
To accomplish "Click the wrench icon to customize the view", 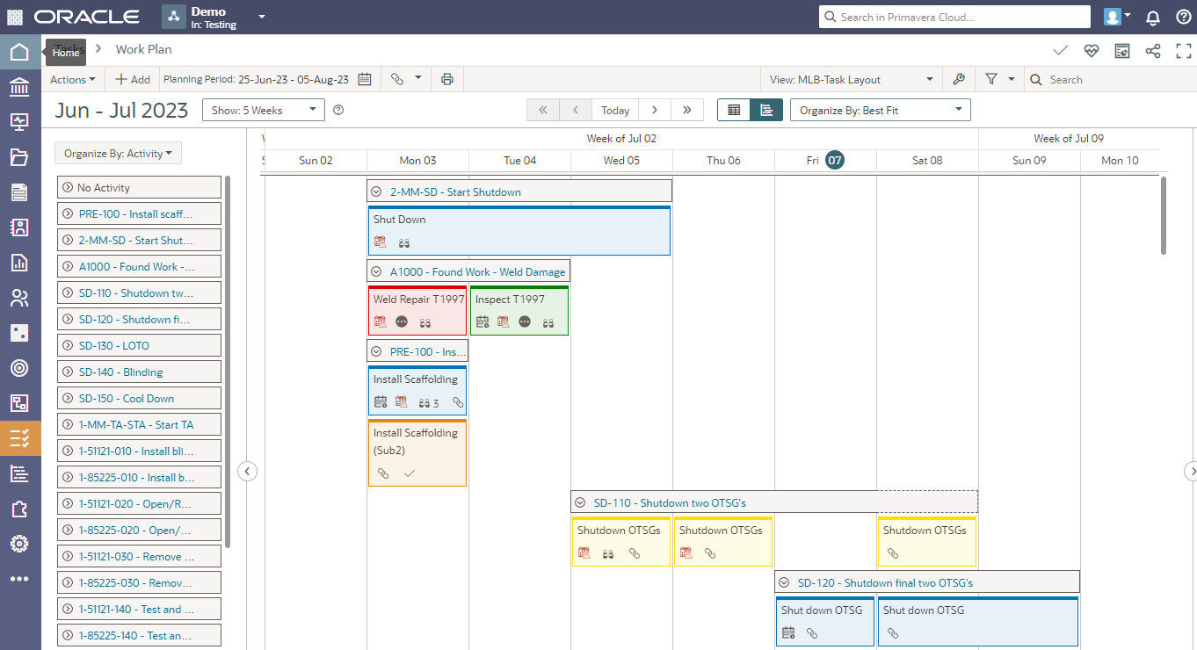I will click(958, 79).
